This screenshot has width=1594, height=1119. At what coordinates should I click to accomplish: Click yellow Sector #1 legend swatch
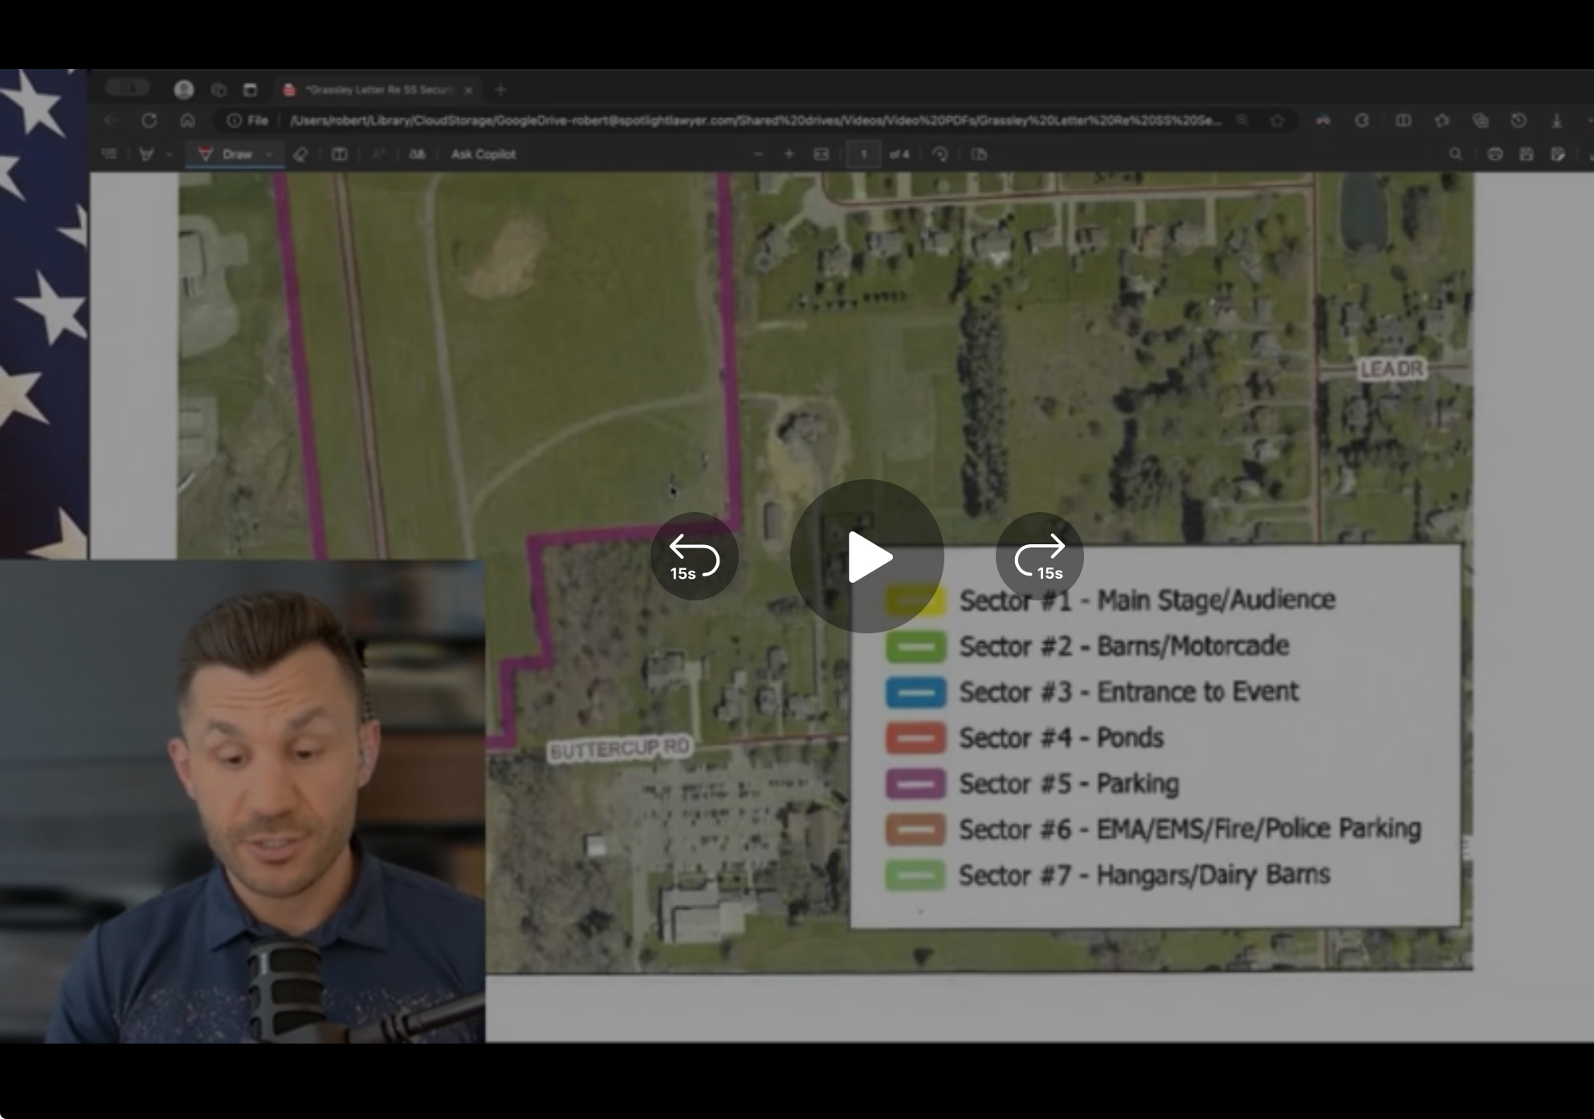pos(915,601)
